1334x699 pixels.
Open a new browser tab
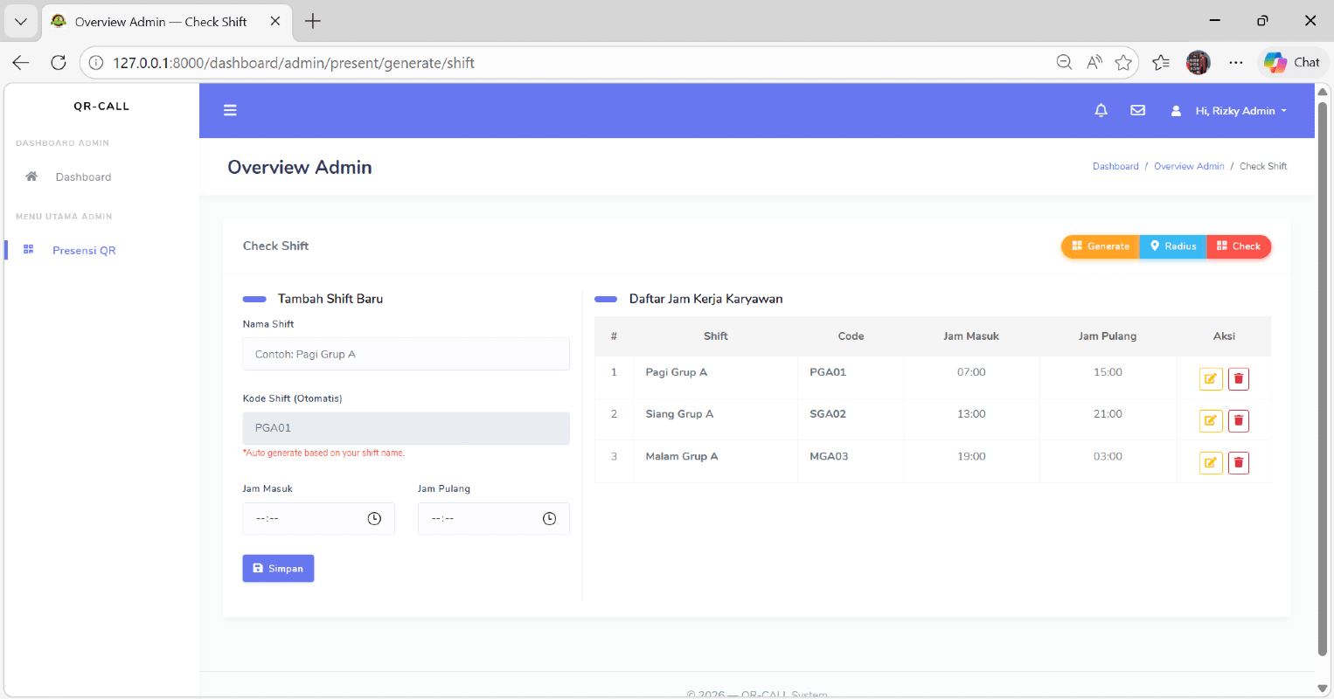point(313,21)
